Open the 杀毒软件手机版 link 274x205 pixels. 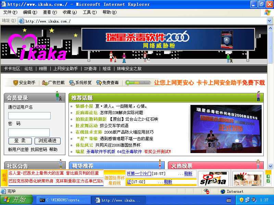(101, 152)
